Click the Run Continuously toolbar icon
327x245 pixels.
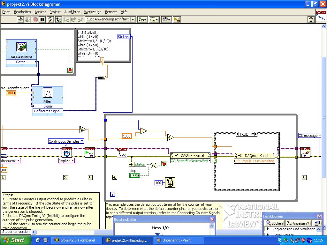click(27, 19)
